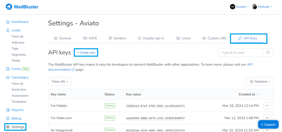282x132 pixels.
Task: Click the New badge beside Forms
Action: click(26, 69)
